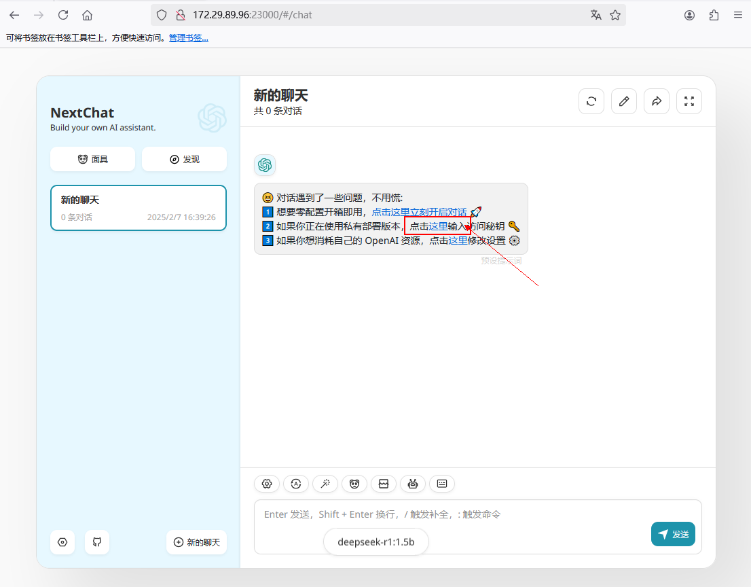
Task: Click the message input text box
Action: tap(478, 527)
